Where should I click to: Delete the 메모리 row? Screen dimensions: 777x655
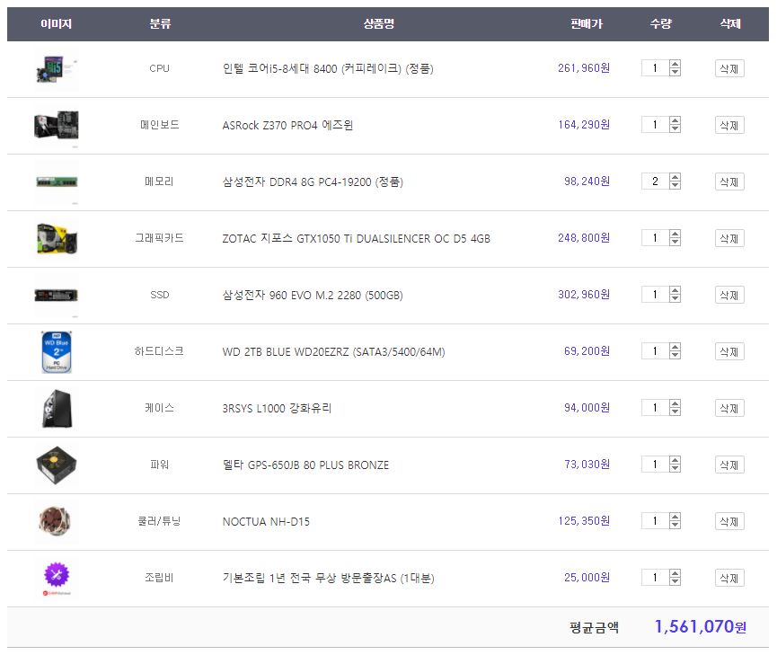729,181
